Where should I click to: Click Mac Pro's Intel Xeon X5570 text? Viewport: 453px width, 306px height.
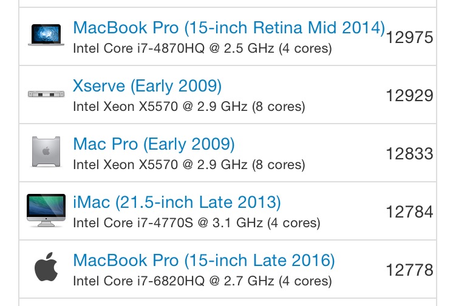pos(189,165)
